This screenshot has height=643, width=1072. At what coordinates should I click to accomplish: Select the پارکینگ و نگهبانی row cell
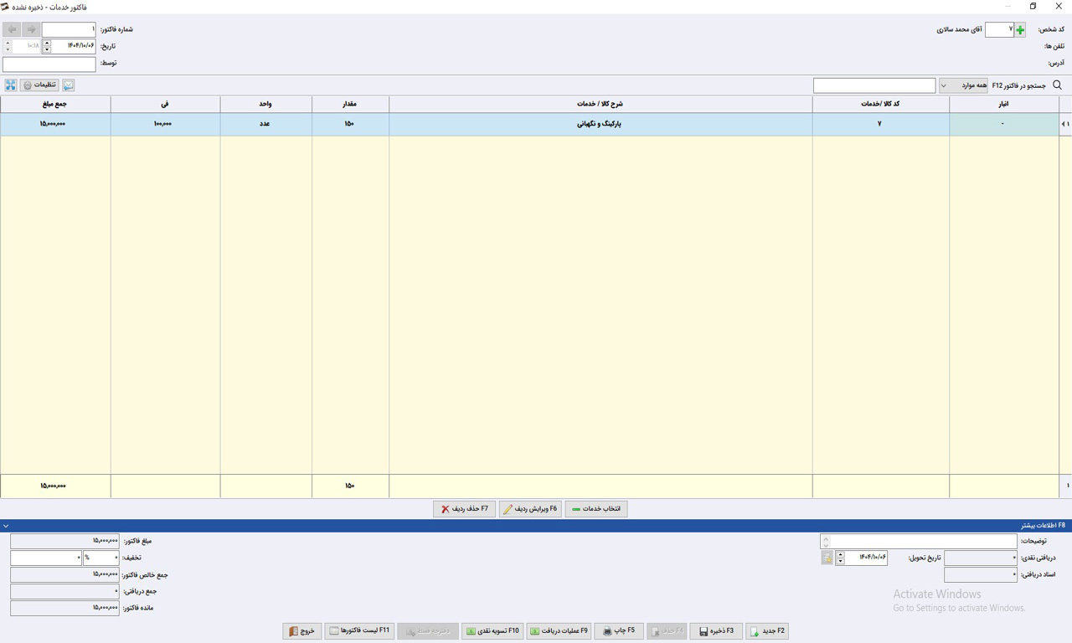[x=600, y=124]
